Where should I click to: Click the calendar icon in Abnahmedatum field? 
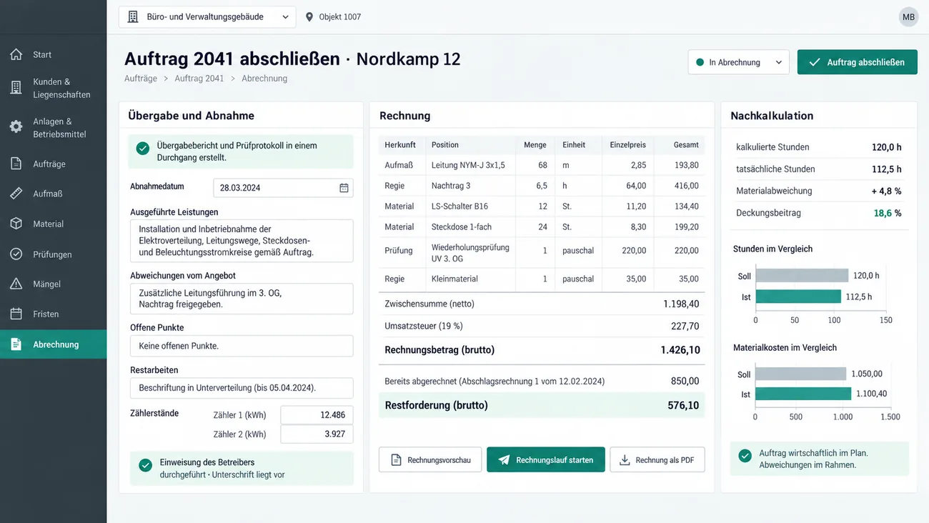[344, 188]
